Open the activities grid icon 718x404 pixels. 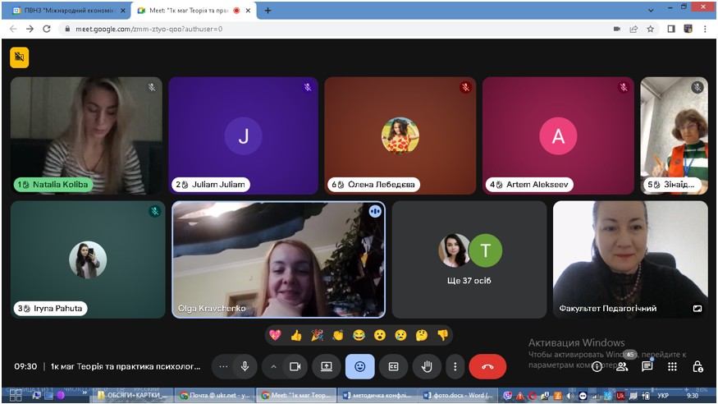tap(672, 366)
